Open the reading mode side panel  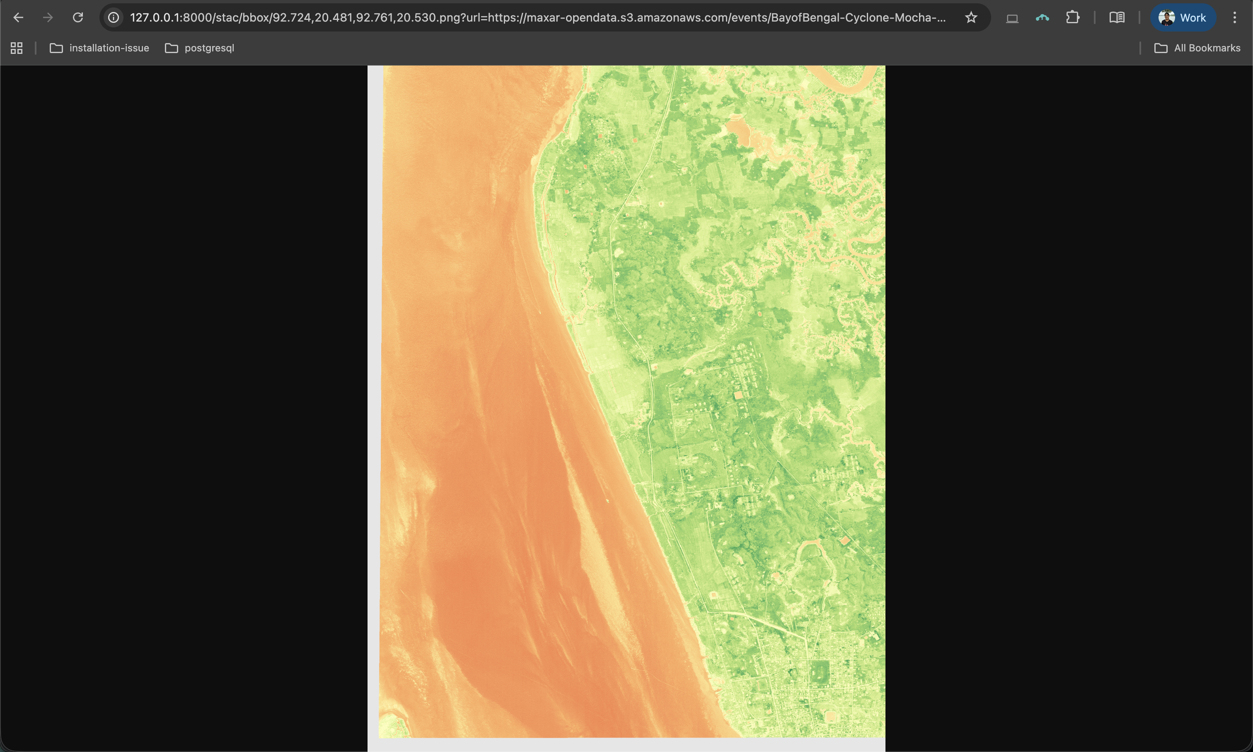pyautogui.click(x=1117, y=18)
